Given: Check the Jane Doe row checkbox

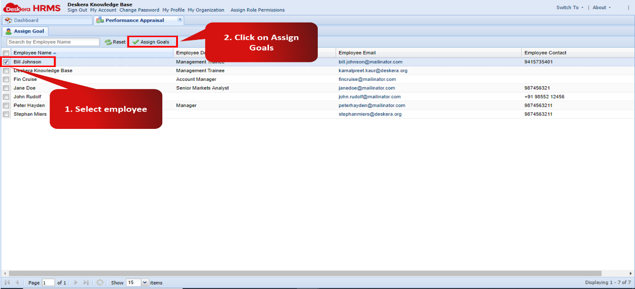Looking at the screenshot, I should pos(6,88).
